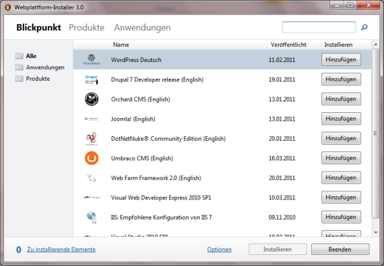This screenshot has height=266, width=384.
Task: Click the Webplattform-Installer title bar icon
Action: (8, 7)
